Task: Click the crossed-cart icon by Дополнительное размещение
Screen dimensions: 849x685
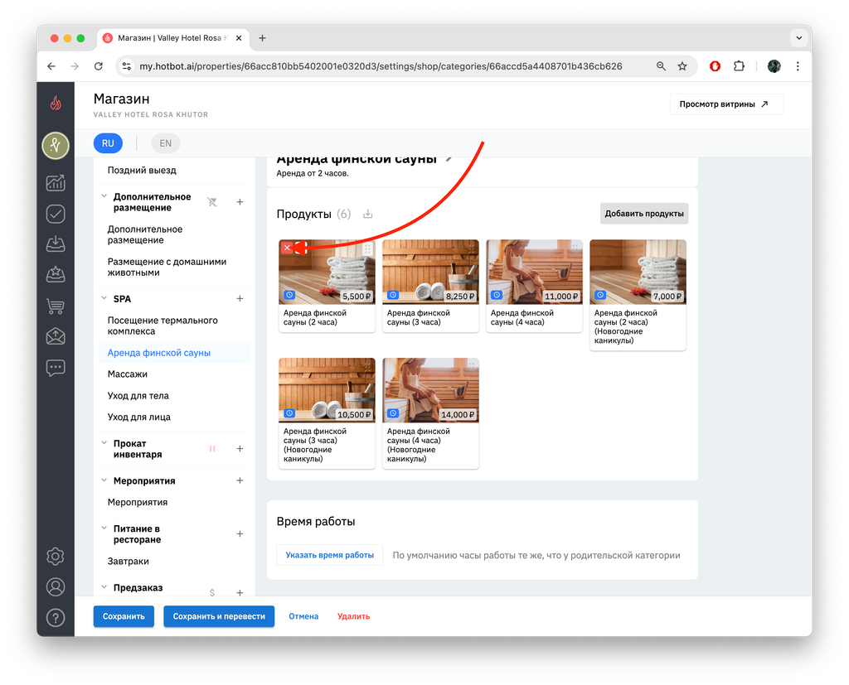Action: [x=212, y=202]
